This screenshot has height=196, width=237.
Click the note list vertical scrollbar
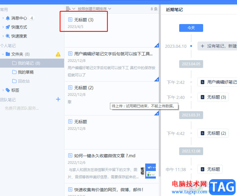[x=160, y=91]
